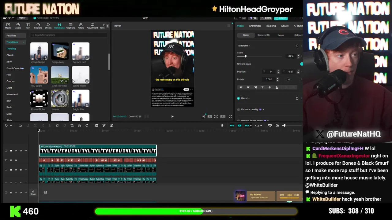The height and width of the screenshot is (220, 392).
Task: Switch to the Animation tab
Action: pyautogui.click(x=255, y=26)
